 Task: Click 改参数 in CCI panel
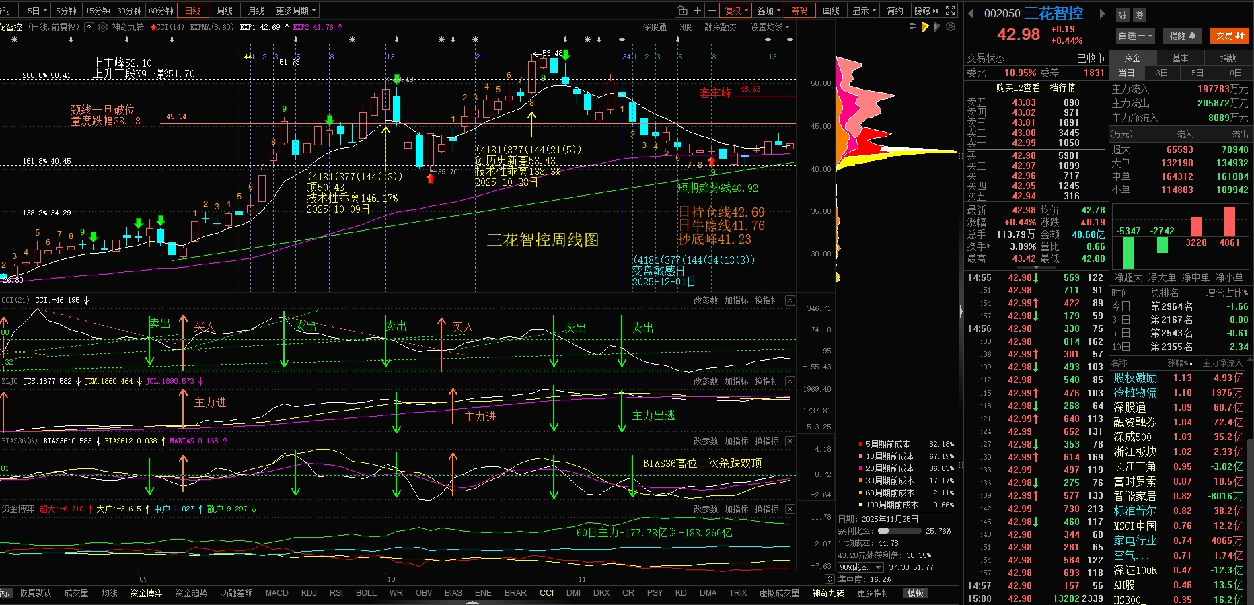(x=706, y=300)
